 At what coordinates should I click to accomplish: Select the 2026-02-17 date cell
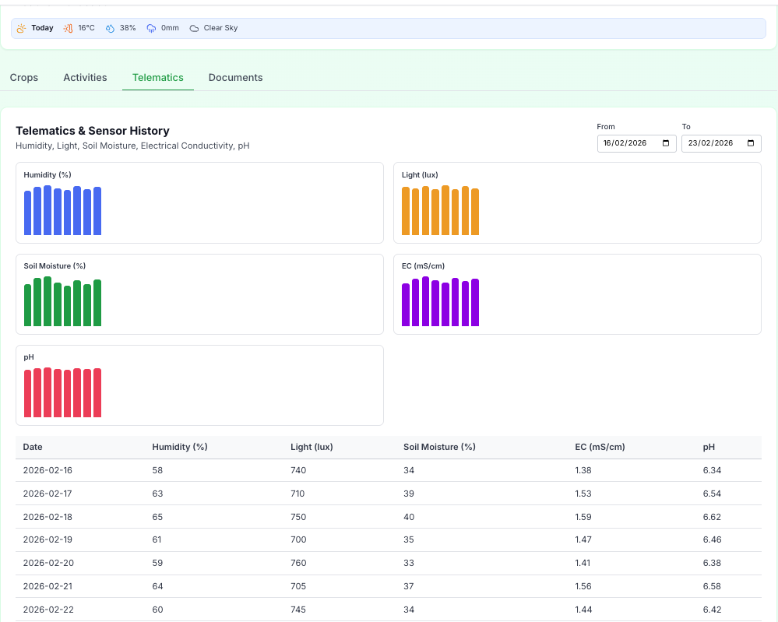tap(48, 494)
